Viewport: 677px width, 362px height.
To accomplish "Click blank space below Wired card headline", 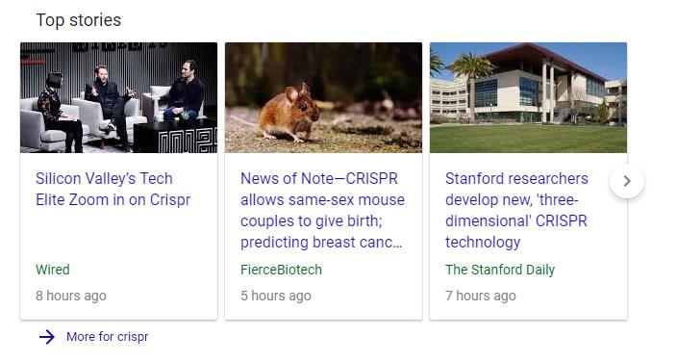I will tap(118, 236).
